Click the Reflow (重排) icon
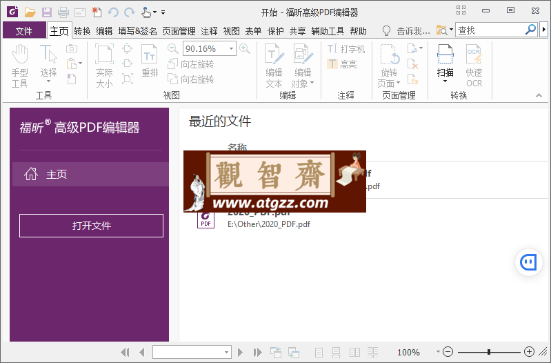This screenshot has width=551, height=363. [x=150, y=61]
